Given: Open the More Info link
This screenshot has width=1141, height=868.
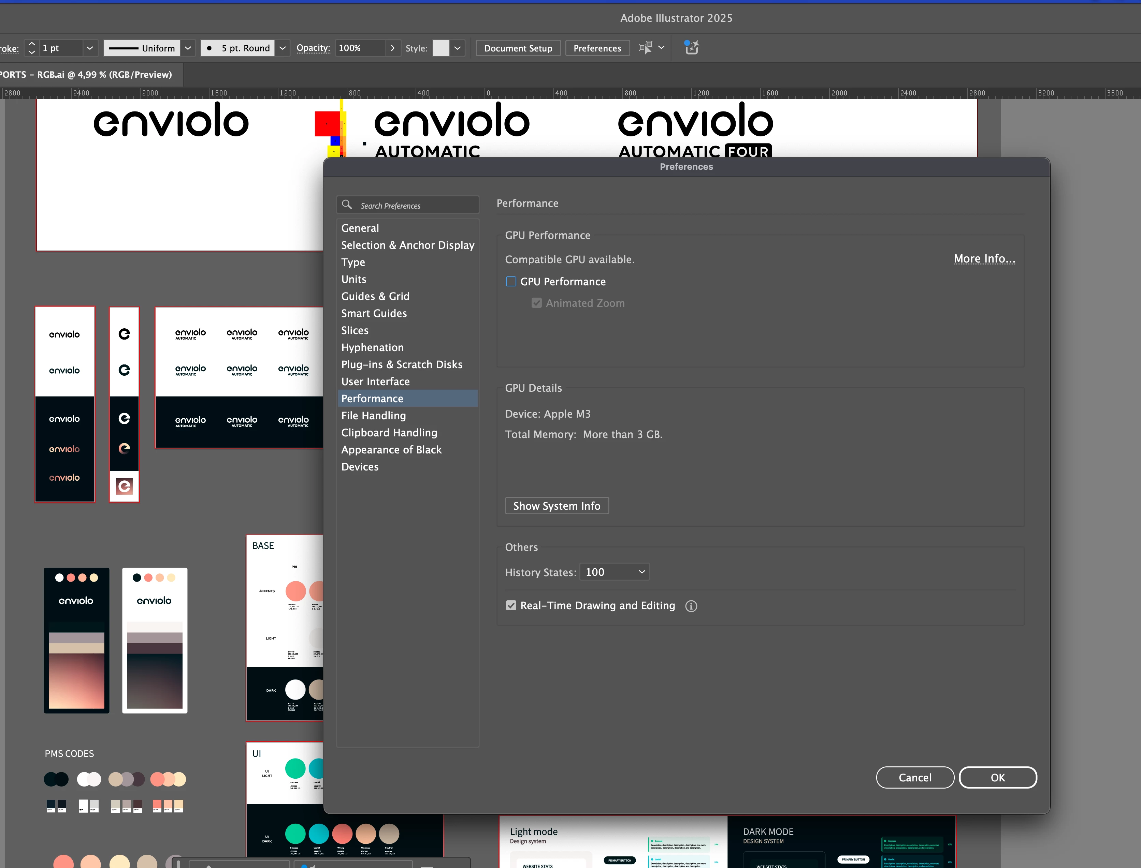Looking at the screenshot, I should pos(984,258).
